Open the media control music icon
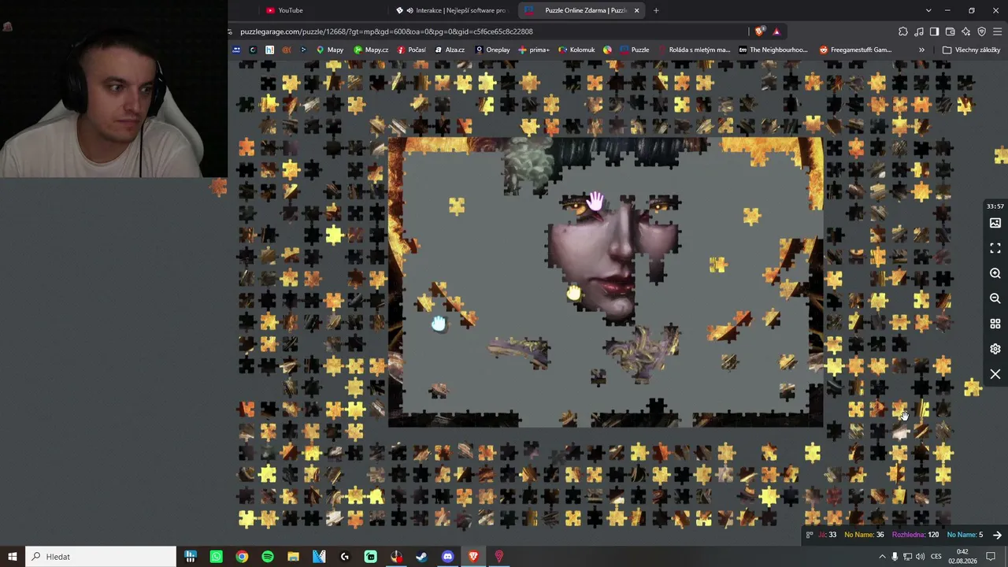The height and width of the screenshot is (567, 1008). click(x=919, y=31)
